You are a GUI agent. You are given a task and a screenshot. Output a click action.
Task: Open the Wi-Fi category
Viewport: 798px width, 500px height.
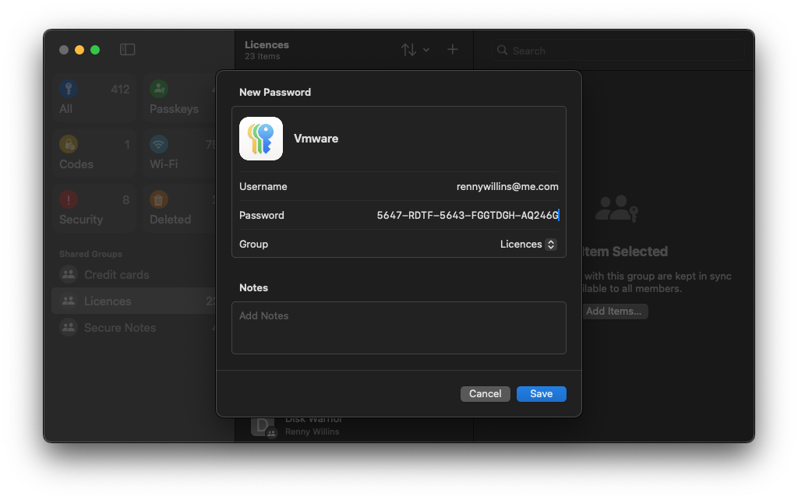[x=180, y=153]
